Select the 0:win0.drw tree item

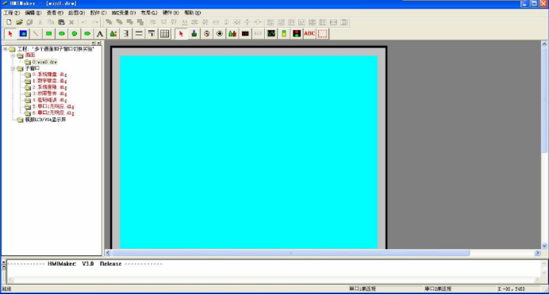(x=44, y=62)
